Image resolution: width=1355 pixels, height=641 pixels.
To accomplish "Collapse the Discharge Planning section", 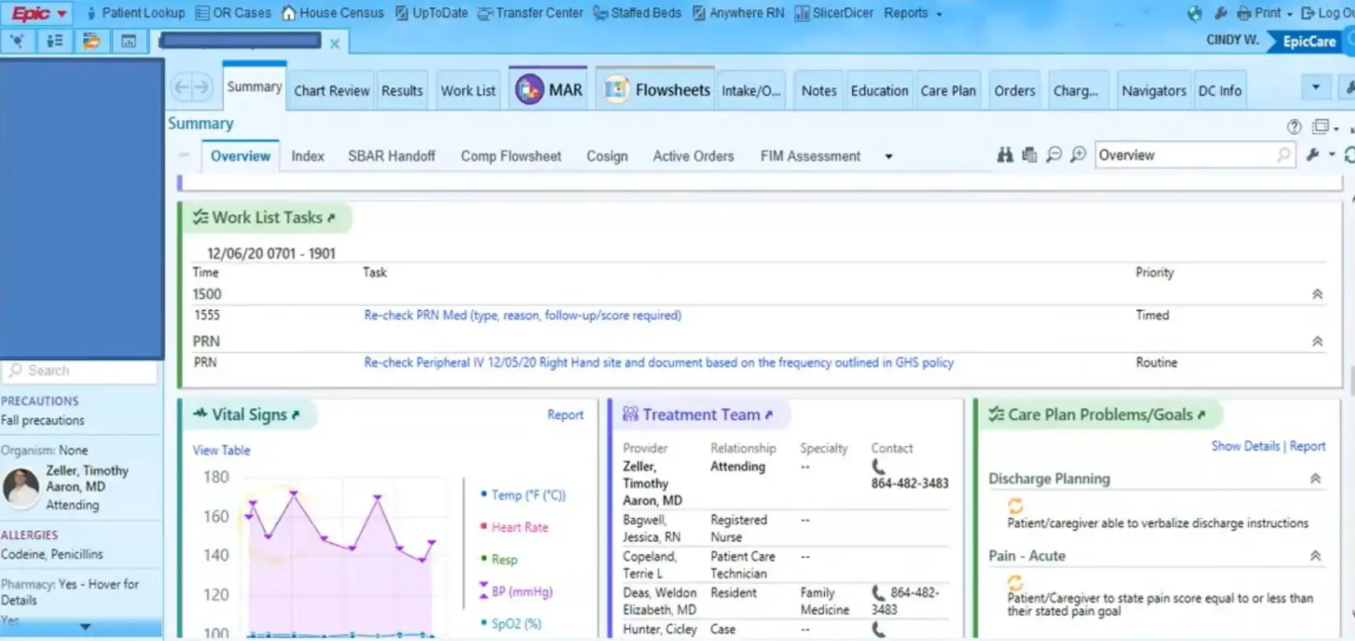I will tap(1315, 479).
